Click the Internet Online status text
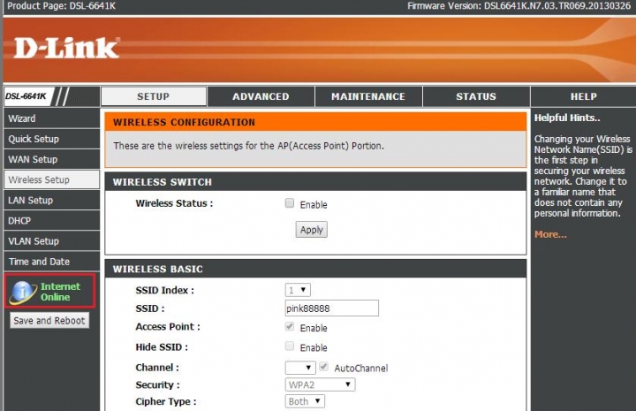This screenshot has width=636, height=411. 60,292
